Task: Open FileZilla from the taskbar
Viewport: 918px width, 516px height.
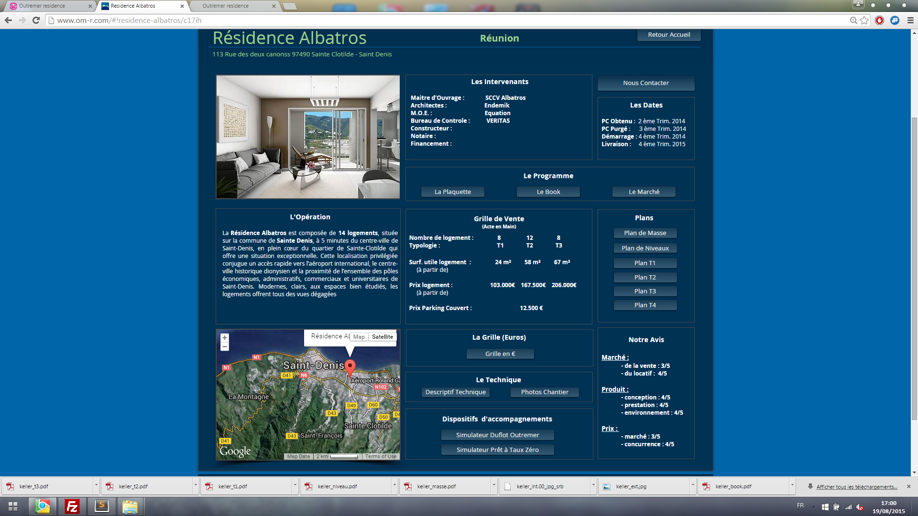Action: [x=72, y=506]
